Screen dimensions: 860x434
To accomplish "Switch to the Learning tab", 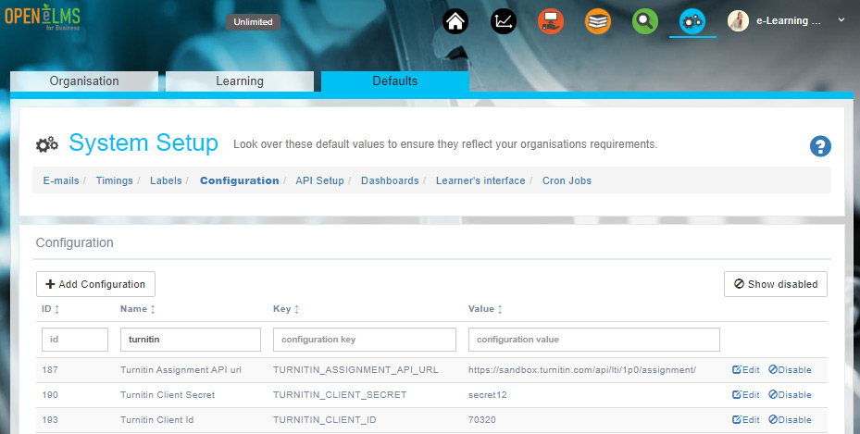I will pos(240,81).
